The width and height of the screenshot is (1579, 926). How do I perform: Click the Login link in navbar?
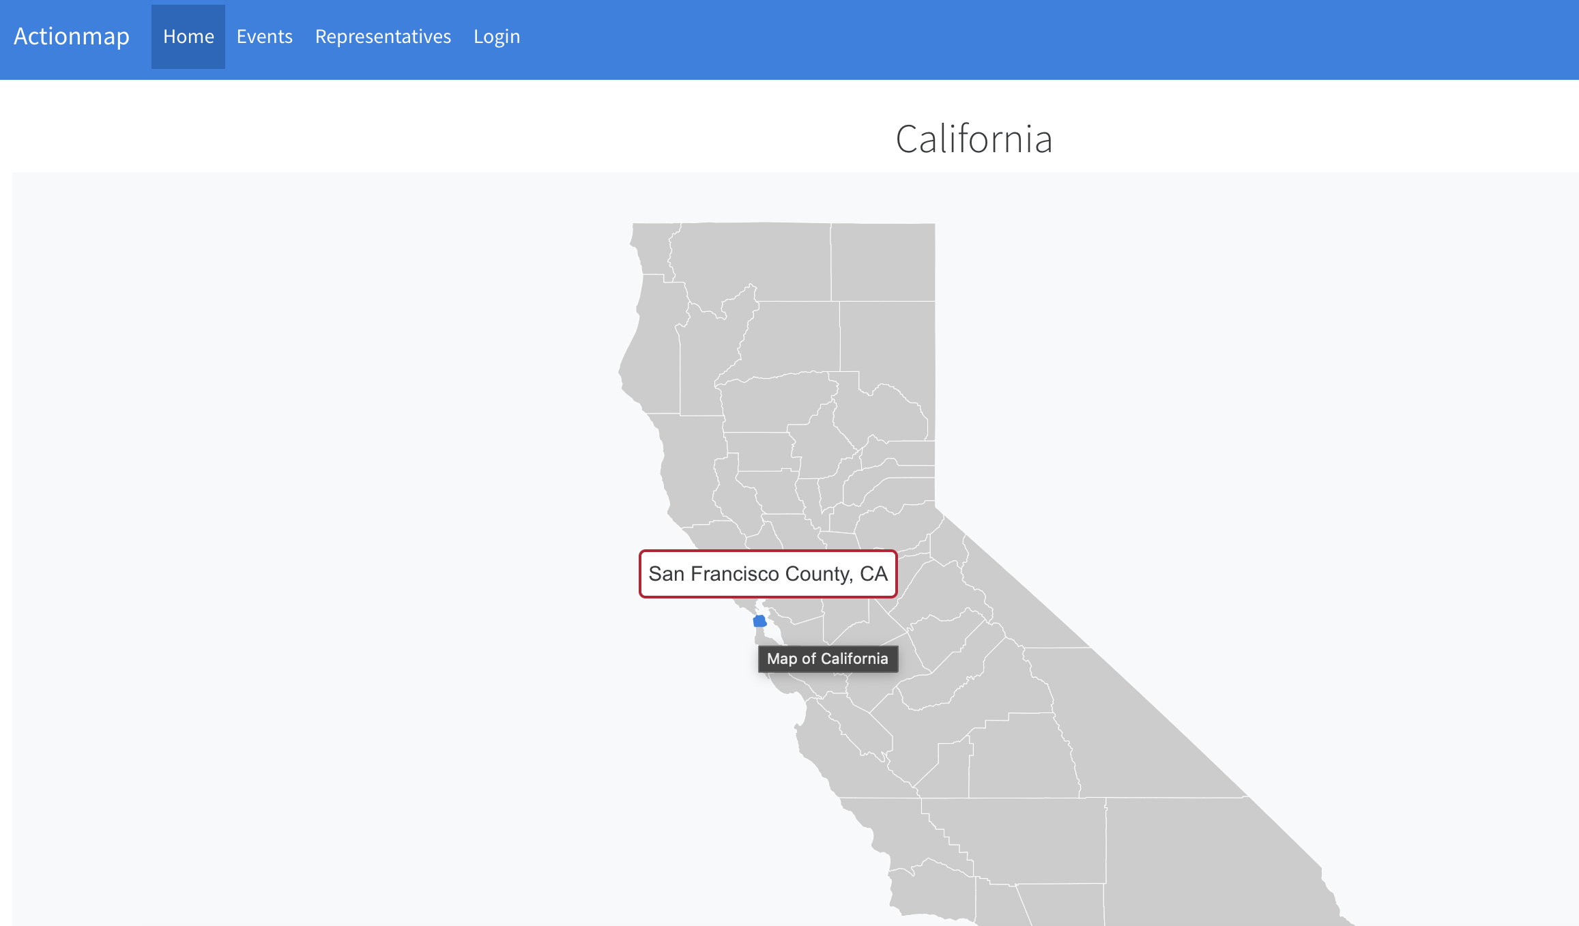tap(497, 36)
